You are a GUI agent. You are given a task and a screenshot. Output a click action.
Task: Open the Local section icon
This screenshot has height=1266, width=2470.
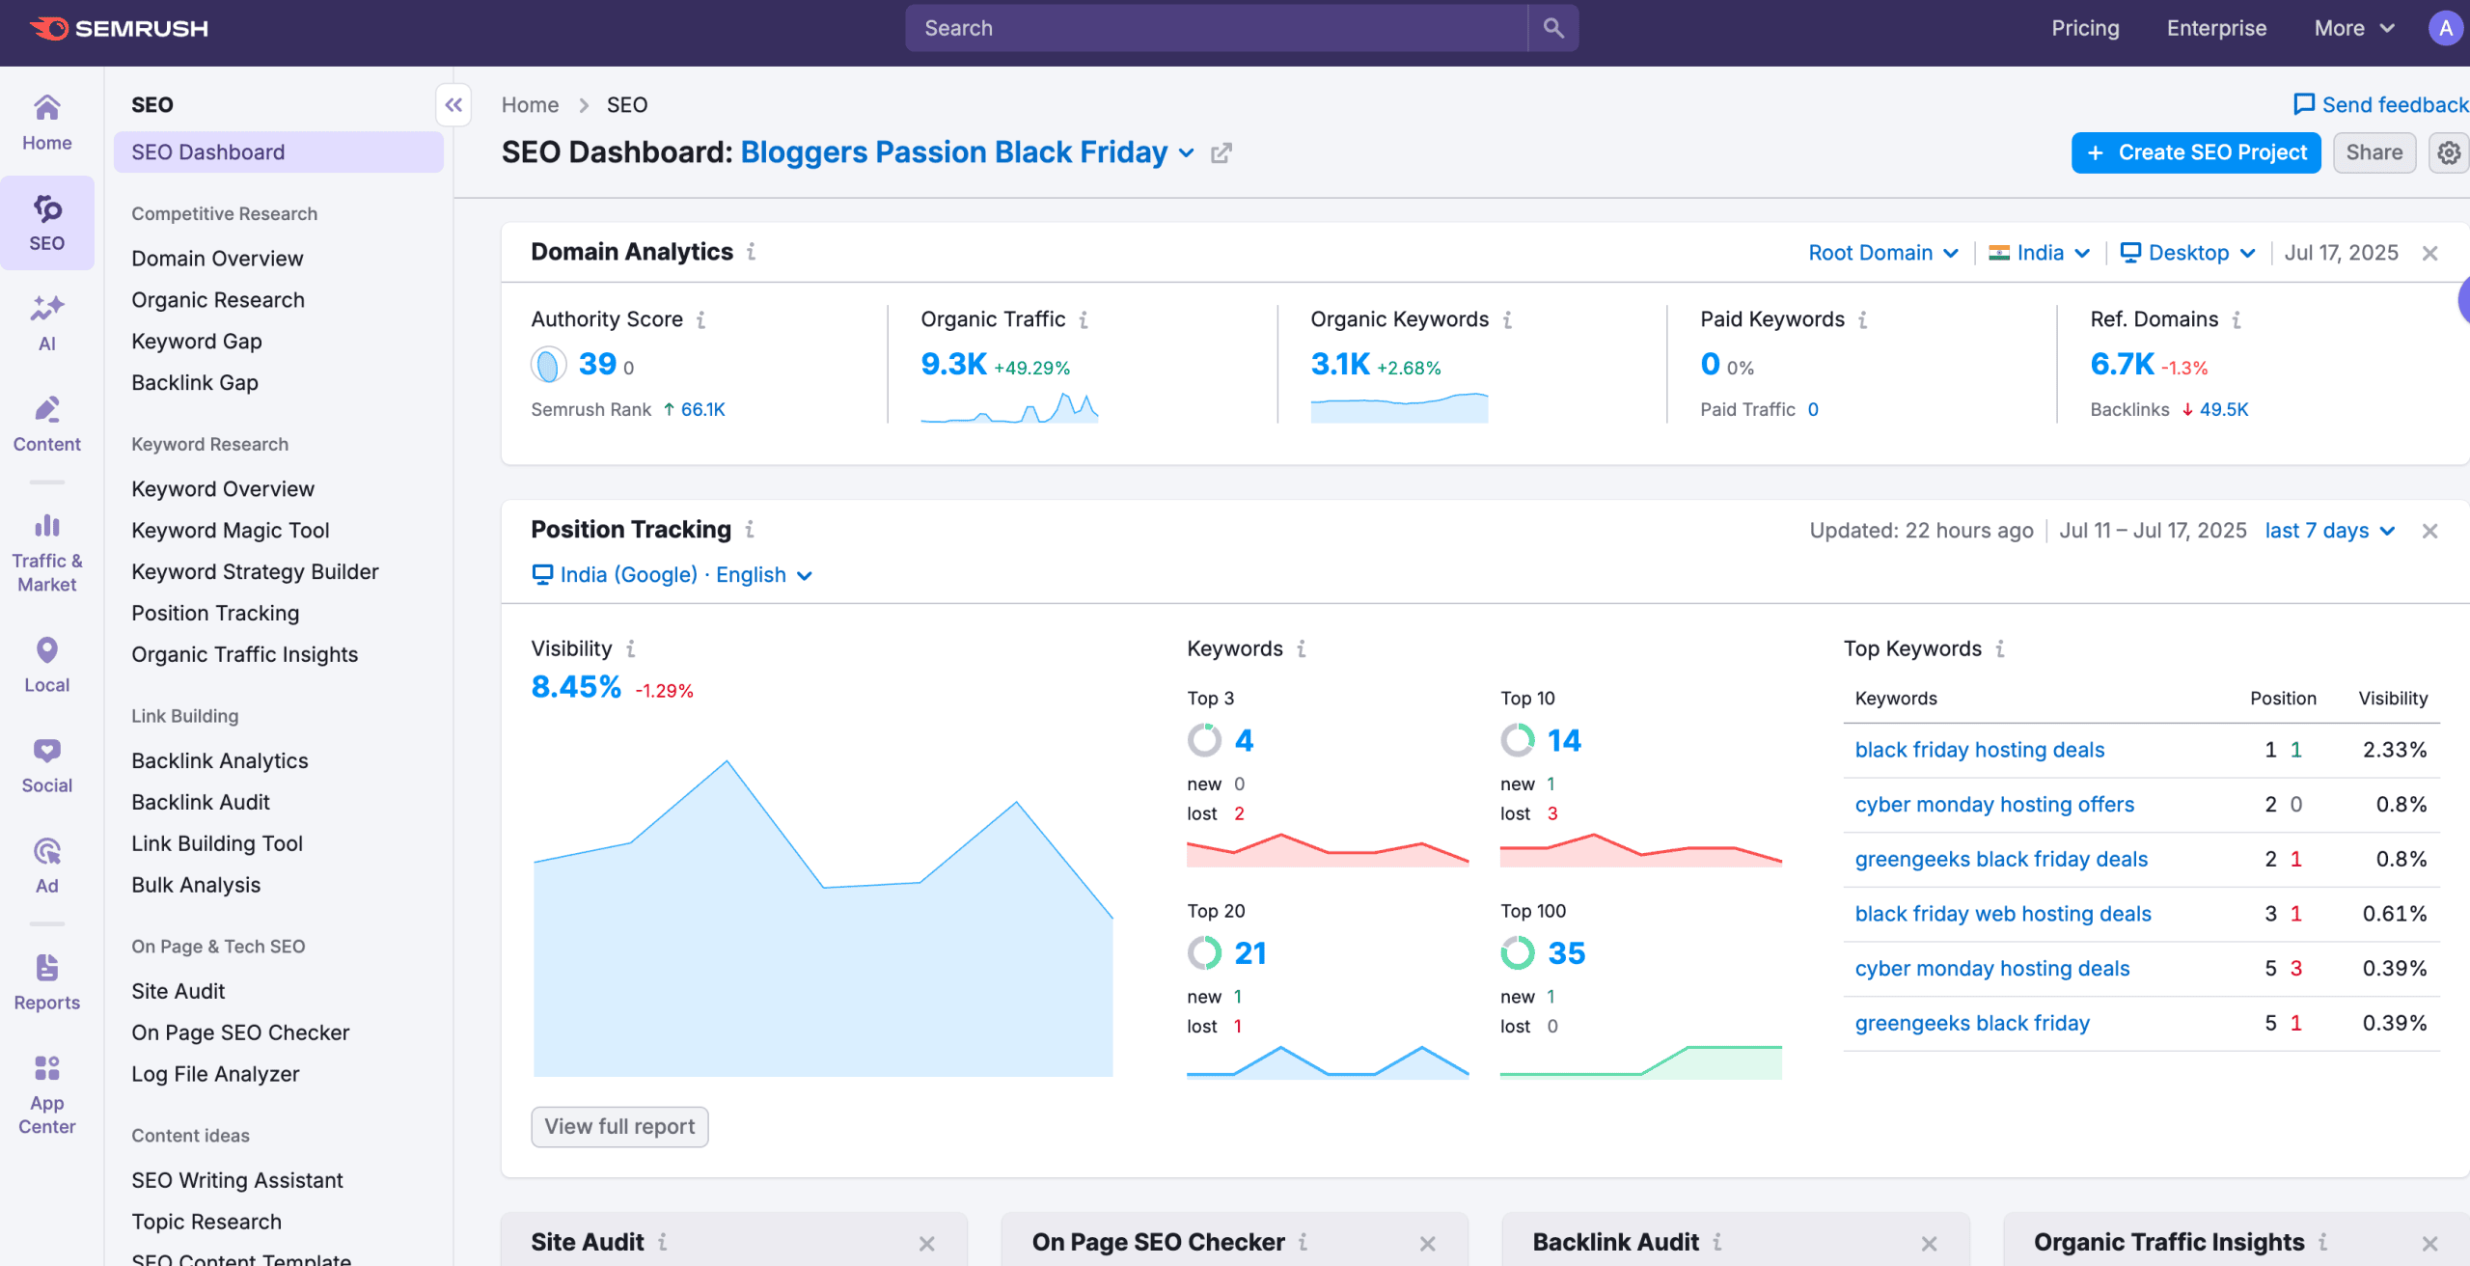[47, 665]
